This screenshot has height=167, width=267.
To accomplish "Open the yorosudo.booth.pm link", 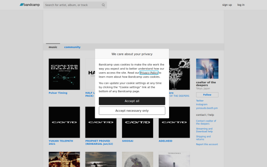I will [207, 108].
